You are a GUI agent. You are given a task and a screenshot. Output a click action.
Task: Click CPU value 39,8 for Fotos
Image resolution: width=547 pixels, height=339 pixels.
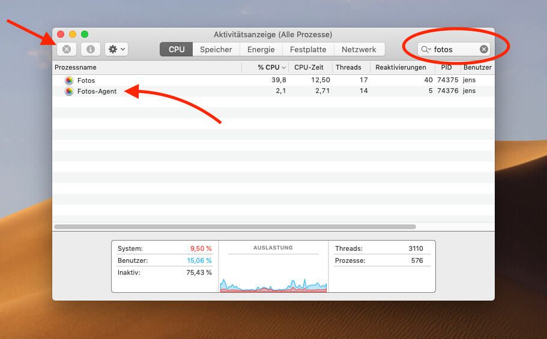click(279, 80)
